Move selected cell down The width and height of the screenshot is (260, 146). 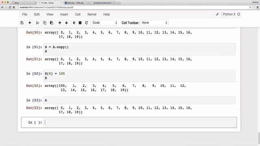[x=67, y=23]
